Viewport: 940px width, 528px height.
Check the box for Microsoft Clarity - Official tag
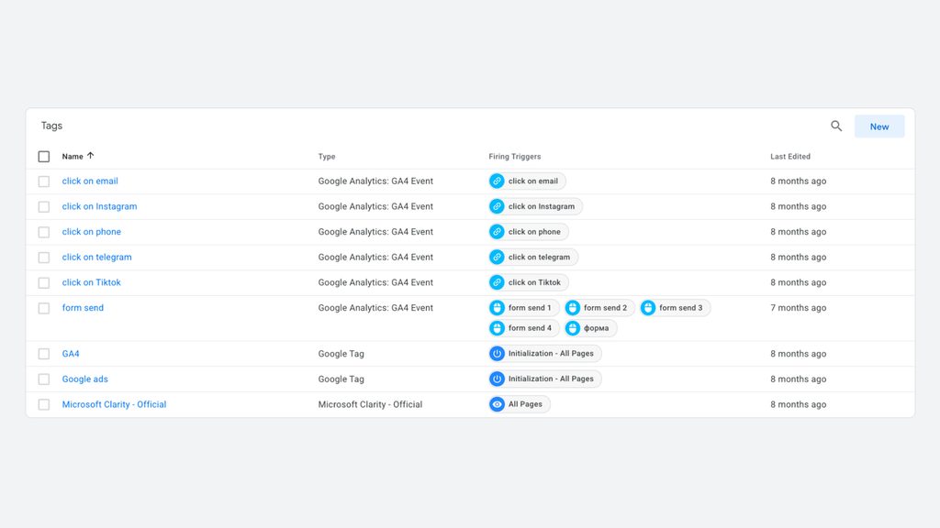[44, 404]
